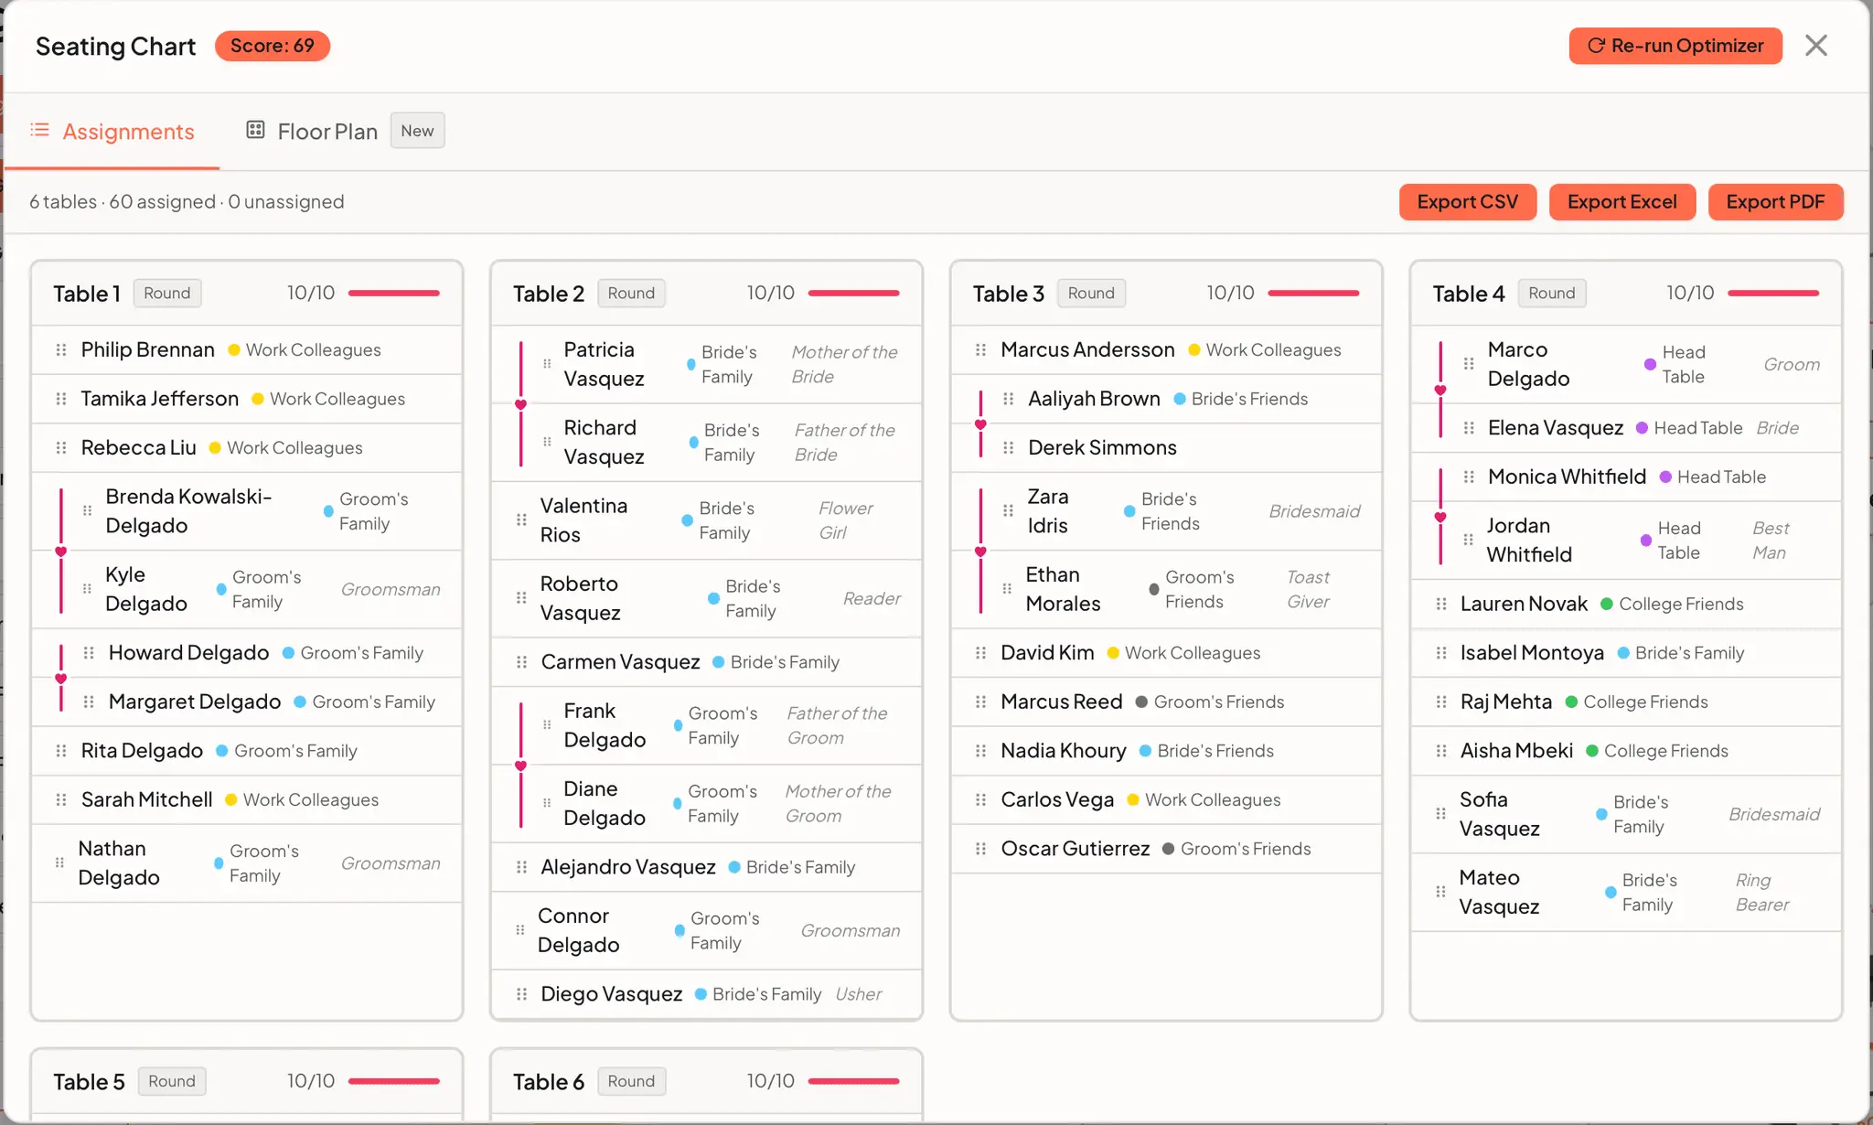Grab the drag handle for David Kim
Viewport: 1873px width, 1125px height.
tap(981, 652)
